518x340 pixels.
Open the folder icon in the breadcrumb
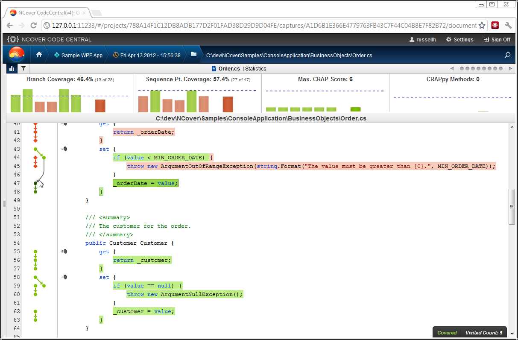point(193,54)
